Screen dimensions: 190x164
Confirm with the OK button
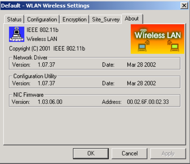[x=91, y=153]
